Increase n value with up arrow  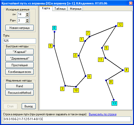[27, 14]
